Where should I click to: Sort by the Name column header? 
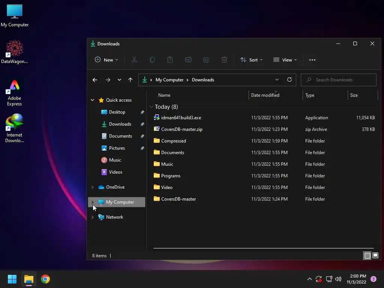164,95
